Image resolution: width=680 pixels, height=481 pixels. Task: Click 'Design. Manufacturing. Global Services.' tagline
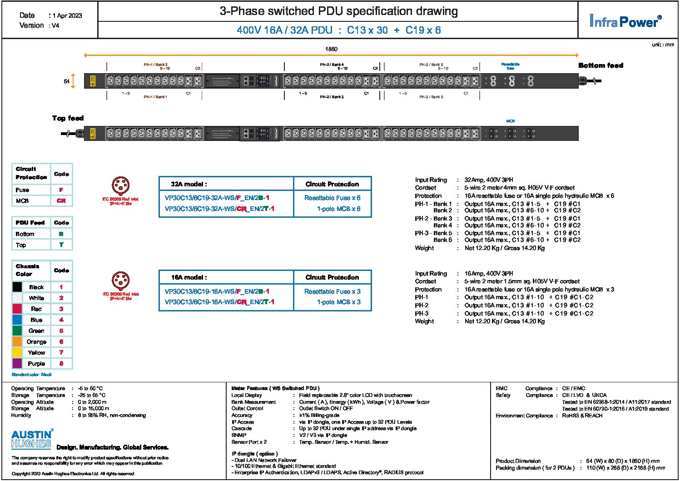pos(113,447)
